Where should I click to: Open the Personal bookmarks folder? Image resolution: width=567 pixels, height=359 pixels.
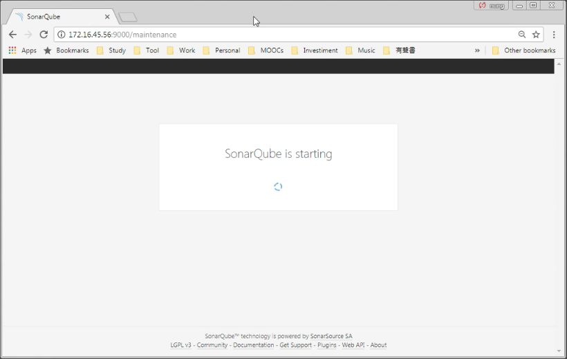pos(221,50)
